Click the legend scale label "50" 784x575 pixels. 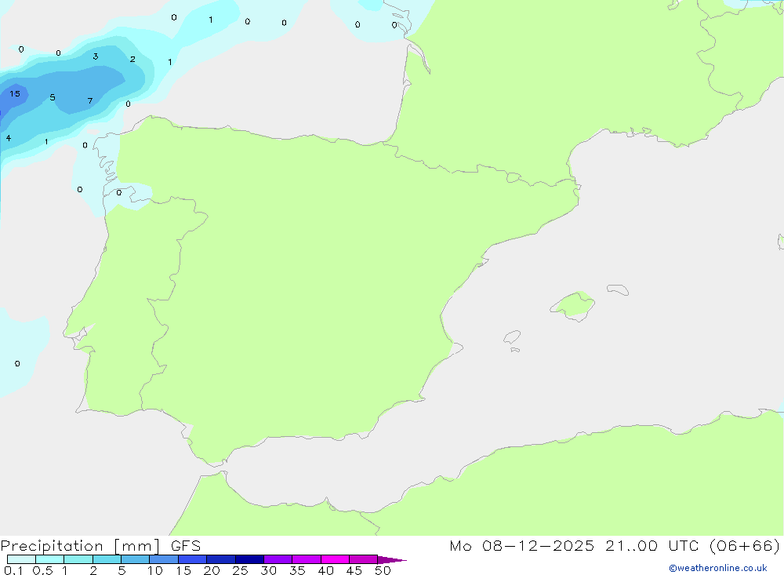(x=383, y=570)
